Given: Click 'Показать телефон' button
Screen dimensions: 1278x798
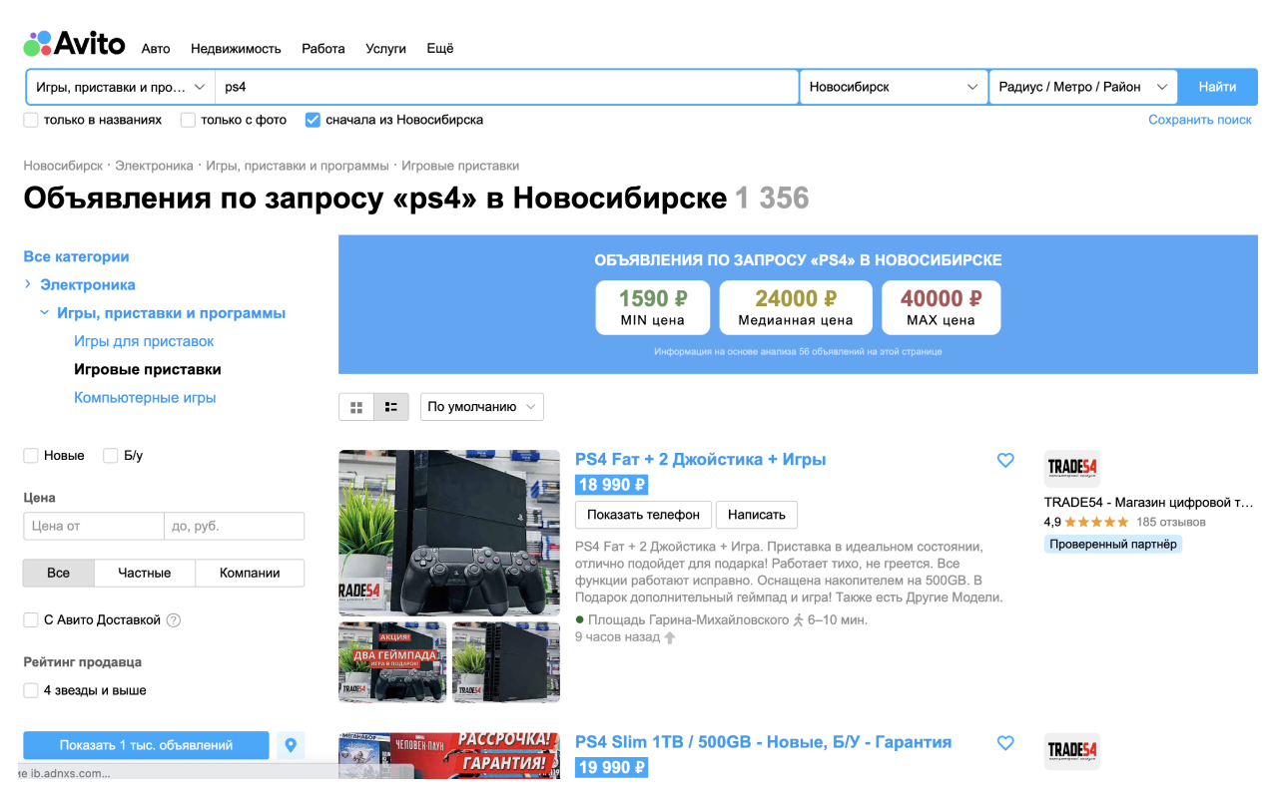Looking at the screenshot, I should coord(644,515).
